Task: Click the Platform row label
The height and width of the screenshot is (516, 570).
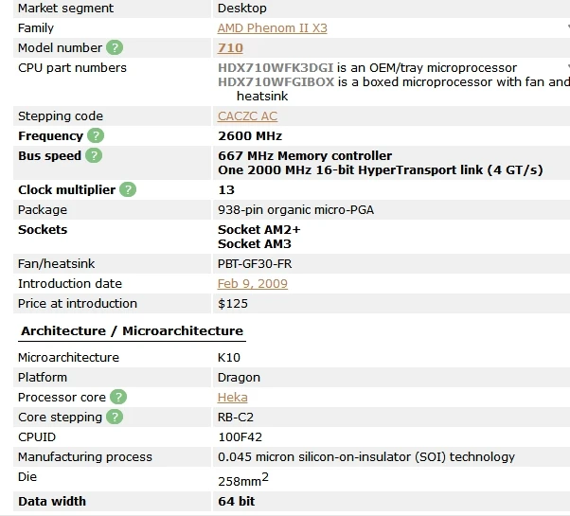Action: click(43, 378)
